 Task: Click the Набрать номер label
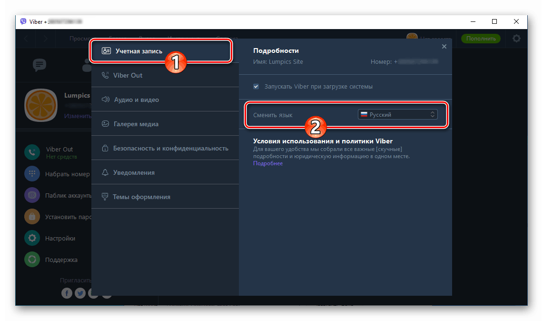[x=67, y=174]
